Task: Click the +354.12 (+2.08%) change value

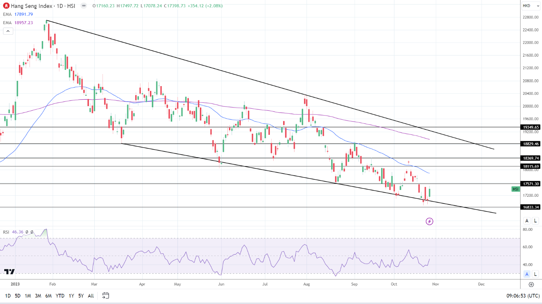Action: (204, 6)
